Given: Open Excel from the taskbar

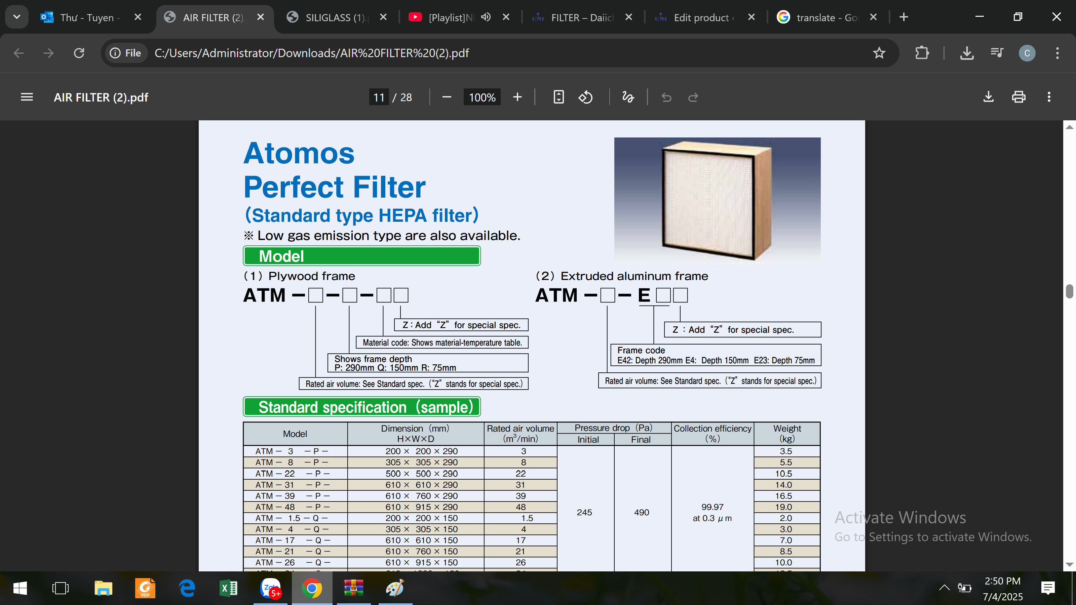Looking at the screenshot, I should point(229,588).
